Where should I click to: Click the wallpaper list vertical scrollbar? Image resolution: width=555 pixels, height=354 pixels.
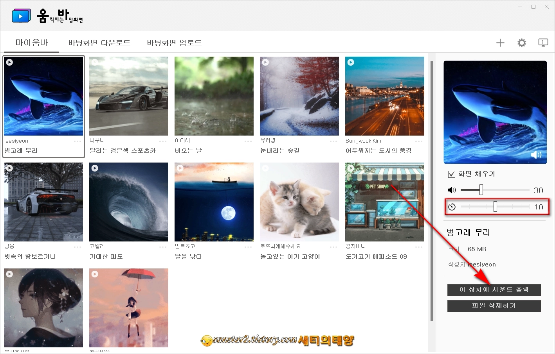(x=432, y=191)
